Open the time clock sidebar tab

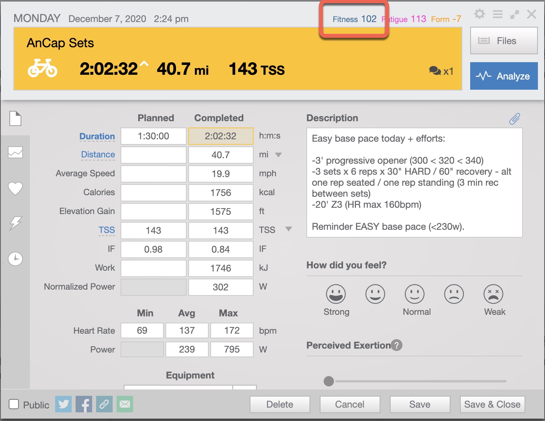[x=15, y=259]
